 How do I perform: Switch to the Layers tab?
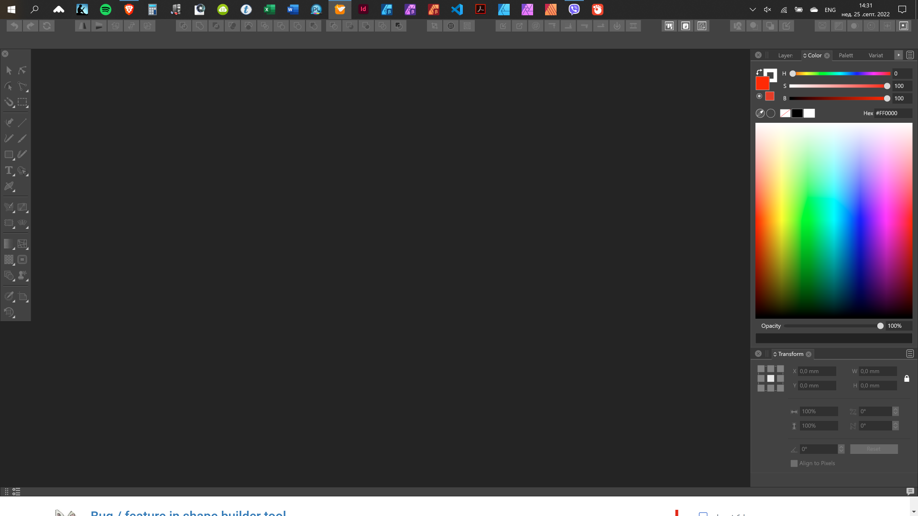785,55
